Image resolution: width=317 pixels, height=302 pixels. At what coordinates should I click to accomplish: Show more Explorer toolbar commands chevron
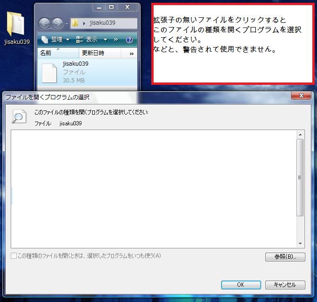coord(115,39)
